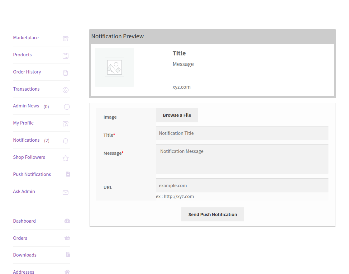Open Ask Admin via the envelope icon

65,192
